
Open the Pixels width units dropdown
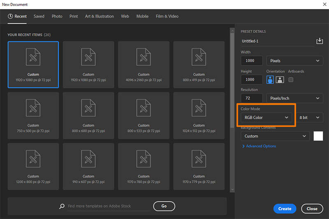point(294,61)
